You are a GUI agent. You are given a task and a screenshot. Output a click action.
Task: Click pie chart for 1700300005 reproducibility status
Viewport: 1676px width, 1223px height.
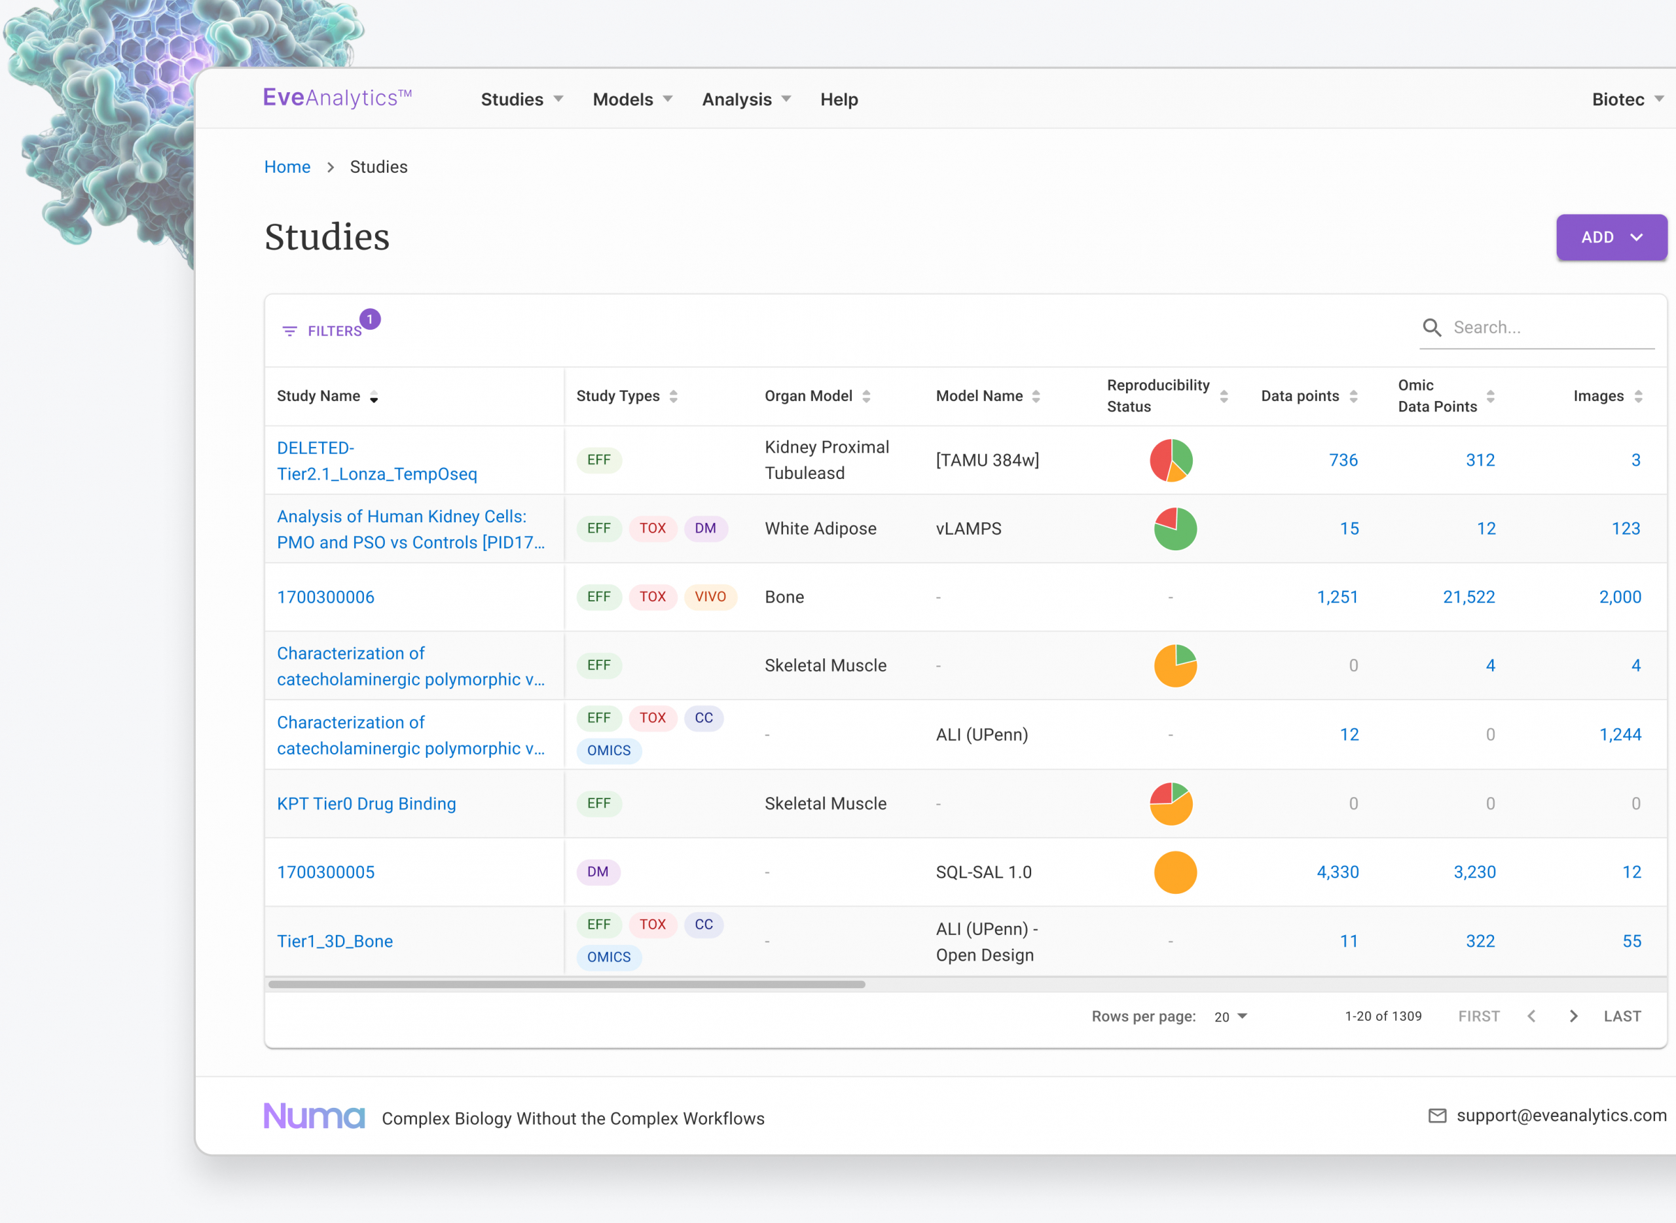[1175, 872]
